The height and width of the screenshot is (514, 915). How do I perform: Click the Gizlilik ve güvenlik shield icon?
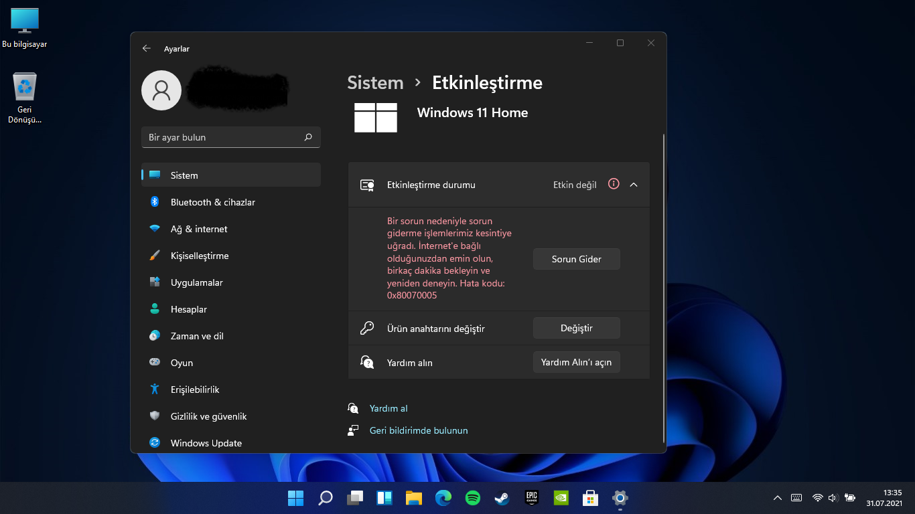pyautogui.click(x=155, y=416)
